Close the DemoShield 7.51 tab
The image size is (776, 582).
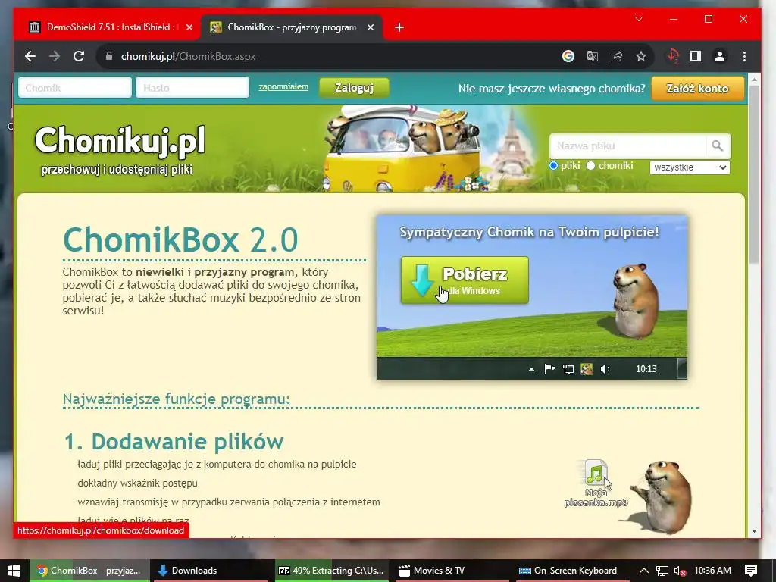pos(189,28)
